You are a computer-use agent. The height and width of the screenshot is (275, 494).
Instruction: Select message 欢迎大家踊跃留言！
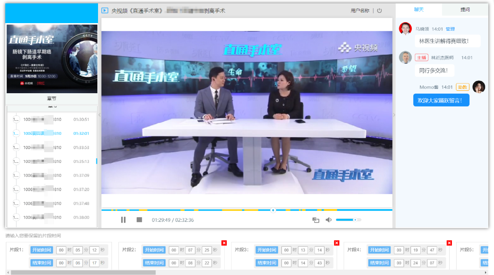(442, 100)
